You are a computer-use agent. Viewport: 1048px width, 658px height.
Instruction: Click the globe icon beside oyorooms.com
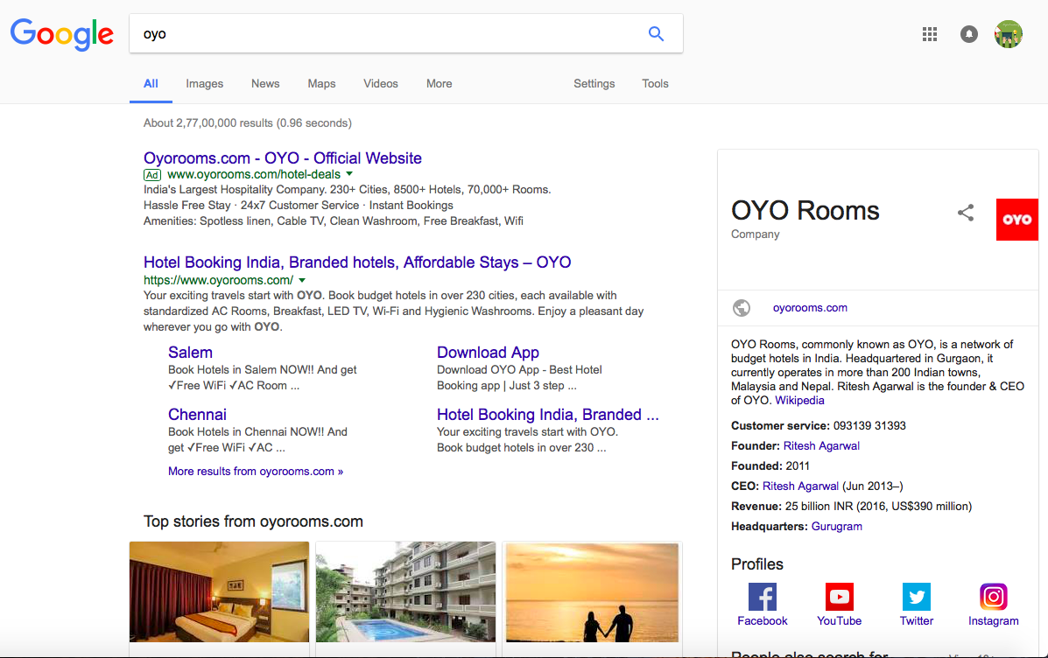pyautogui.click(x=742, y=308)
